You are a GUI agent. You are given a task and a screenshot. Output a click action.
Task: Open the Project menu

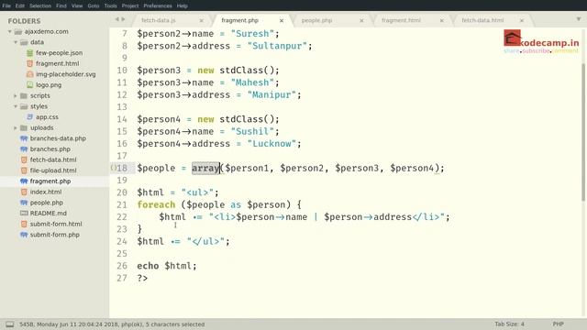130,5
